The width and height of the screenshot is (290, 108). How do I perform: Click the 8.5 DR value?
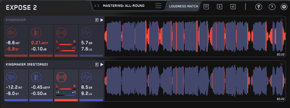coord(87,87)
